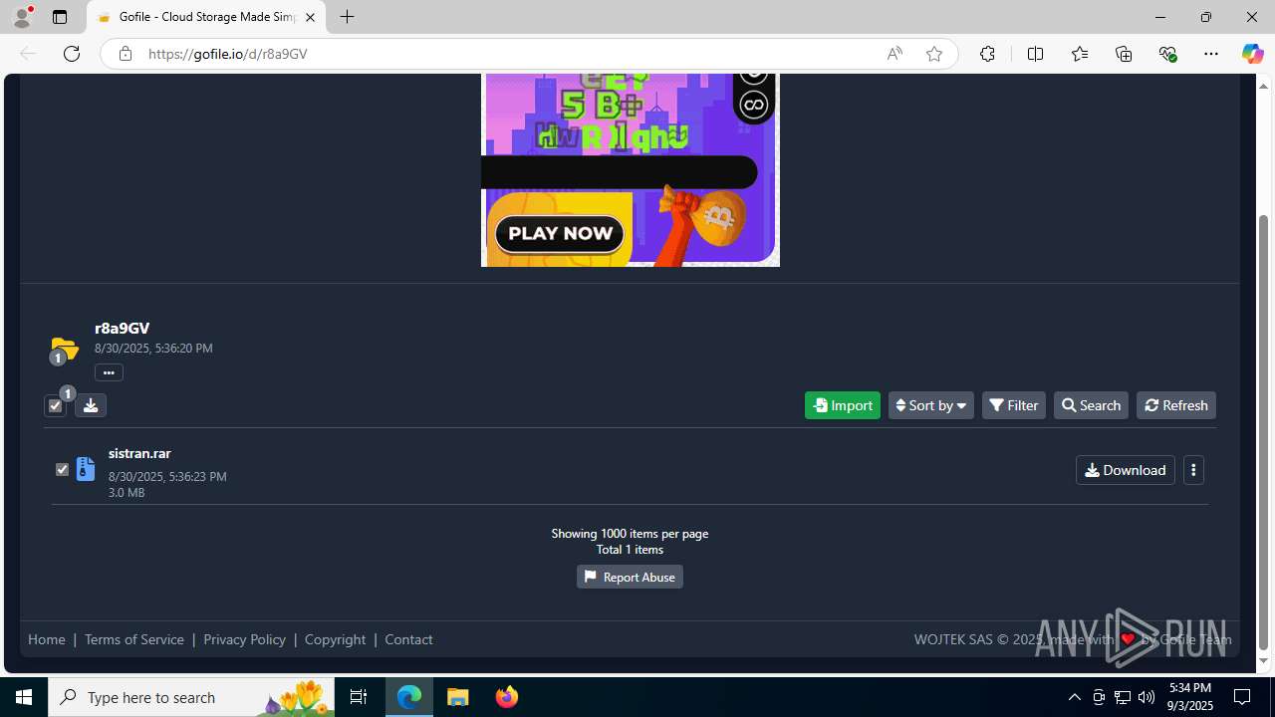Launch Firefox from the taskbar

click(x=507, y=697)
